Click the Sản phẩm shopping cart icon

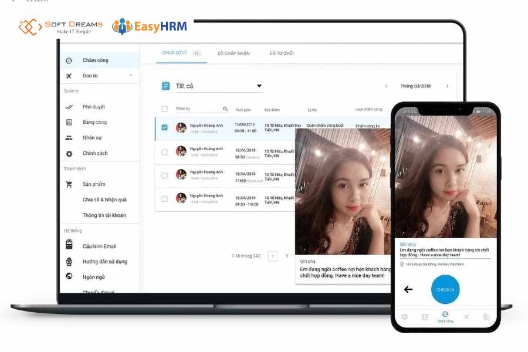[x=69, y=184]
